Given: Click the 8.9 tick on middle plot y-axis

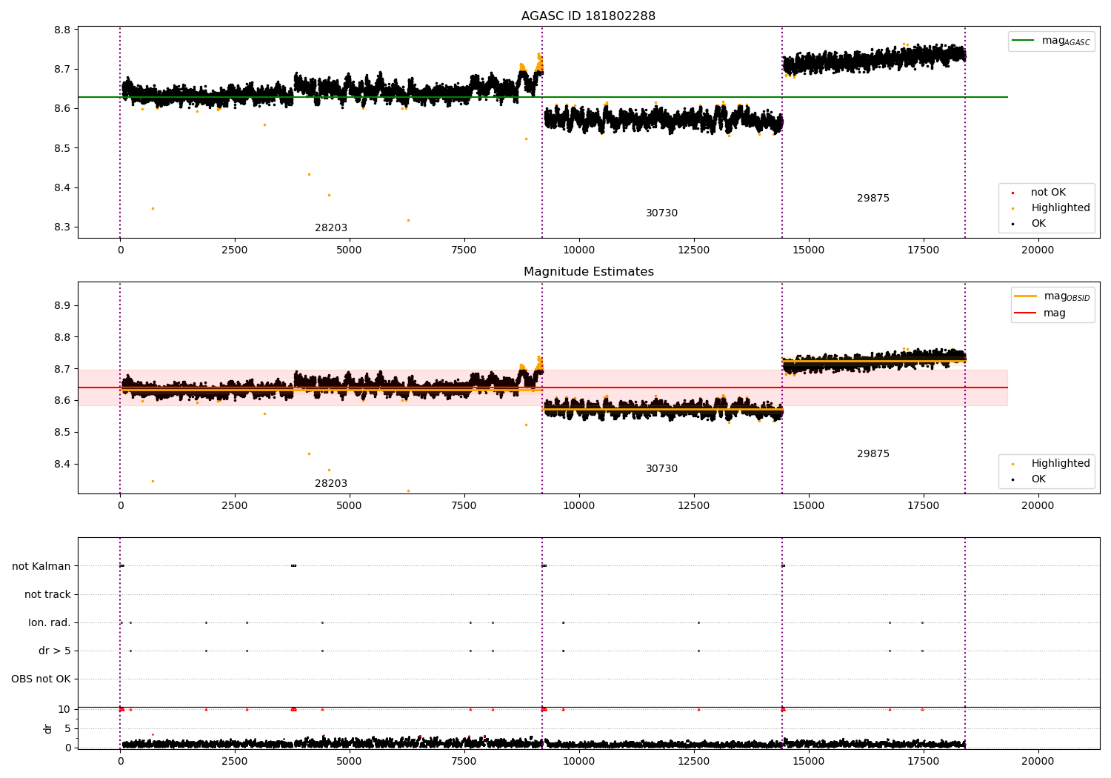Looking at the screenshot, I should pos(63,305).
